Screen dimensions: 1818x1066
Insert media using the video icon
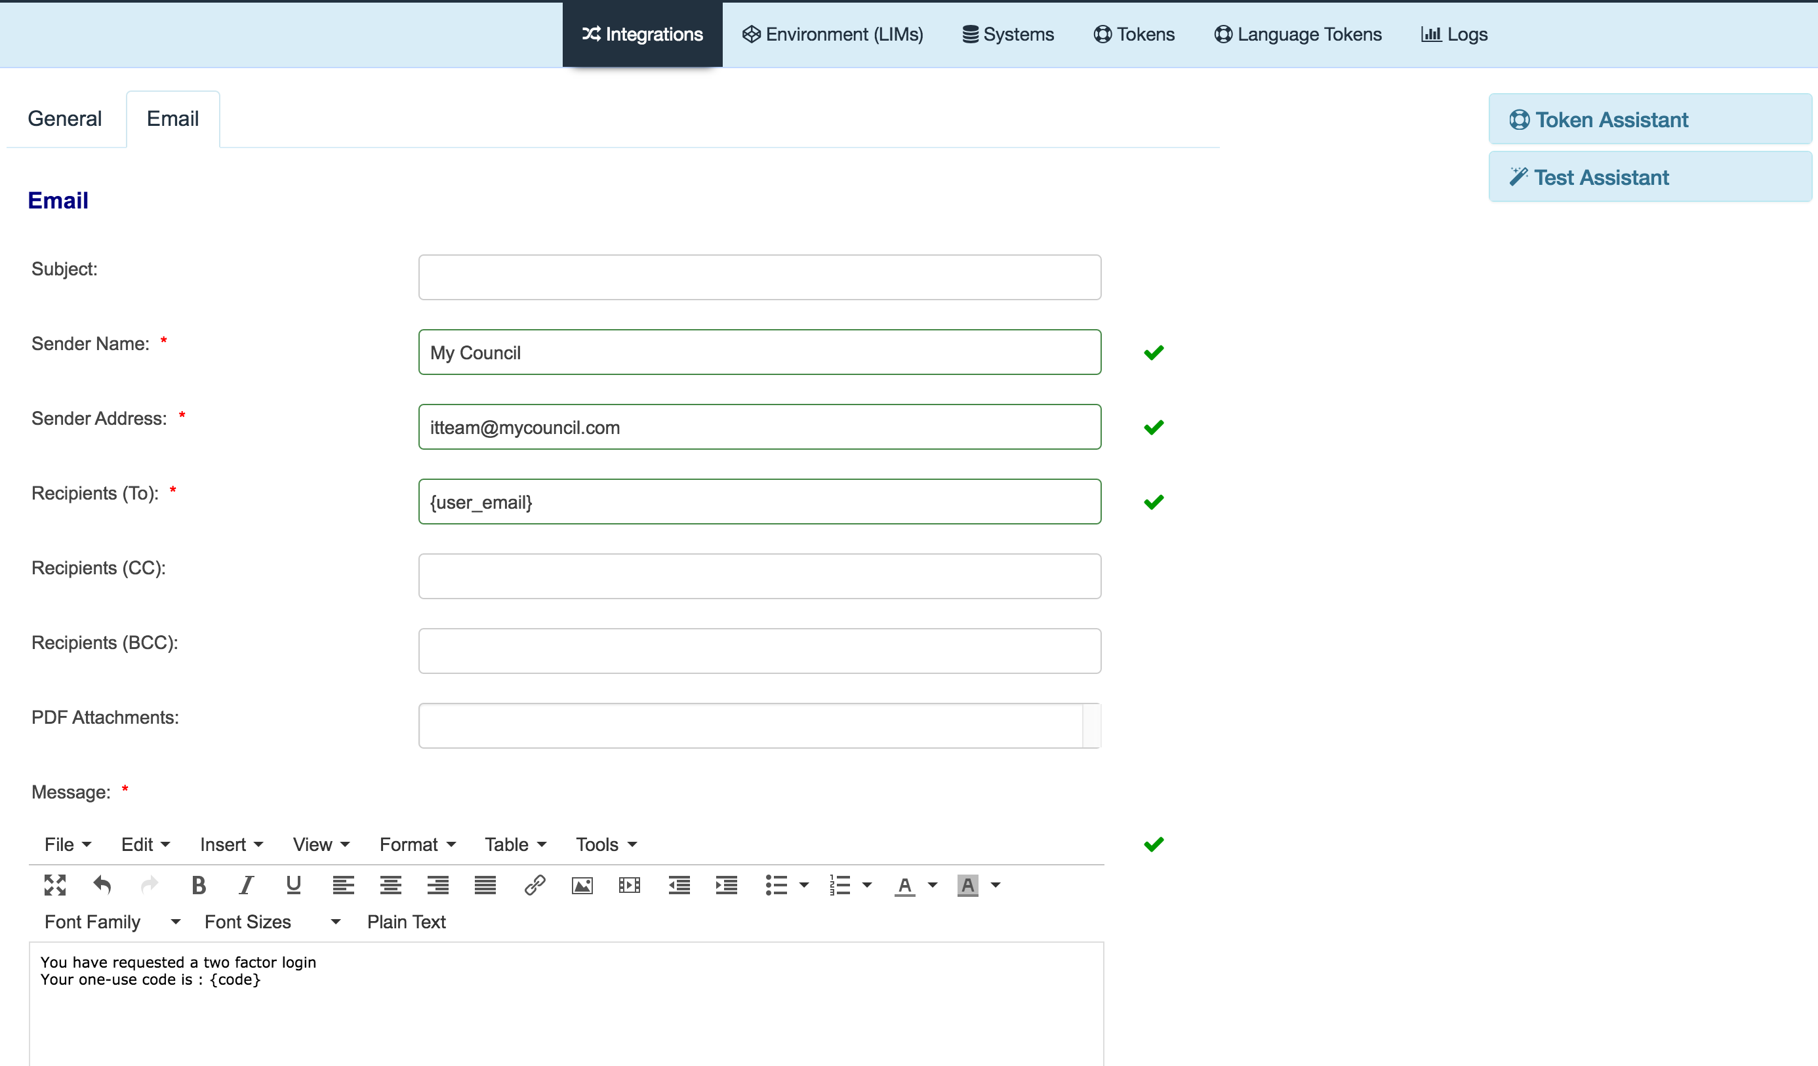(629, 885)
